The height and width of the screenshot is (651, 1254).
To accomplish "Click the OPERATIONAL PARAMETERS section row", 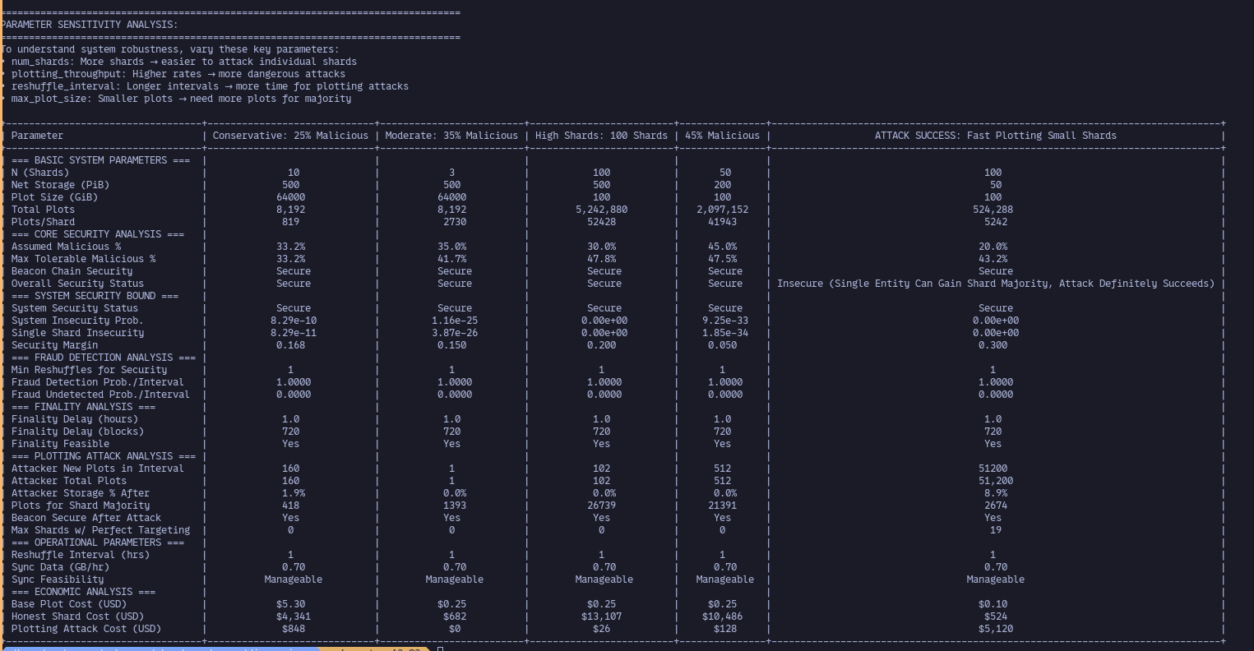I will coord(98,542).
